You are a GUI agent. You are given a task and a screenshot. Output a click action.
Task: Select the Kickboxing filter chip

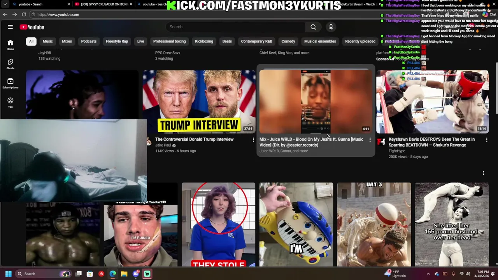[204, 41]
